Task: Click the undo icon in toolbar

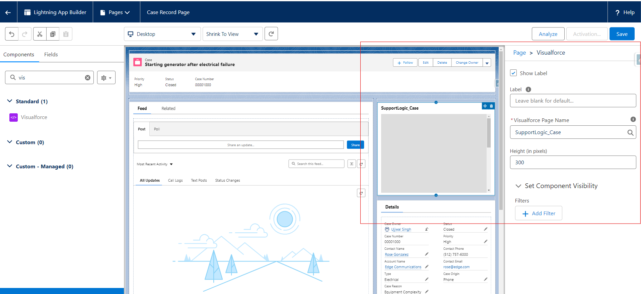Action: (x=12, y=34)
